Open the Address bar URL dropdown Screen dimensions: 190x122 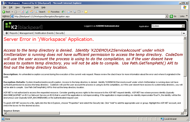coord(166,16)
